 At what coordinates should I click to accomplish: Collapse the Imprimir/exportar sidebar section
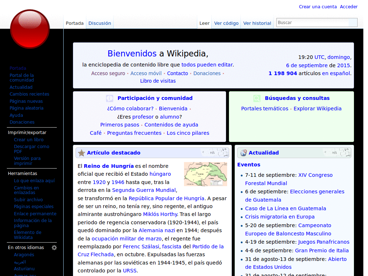[27, 133]
